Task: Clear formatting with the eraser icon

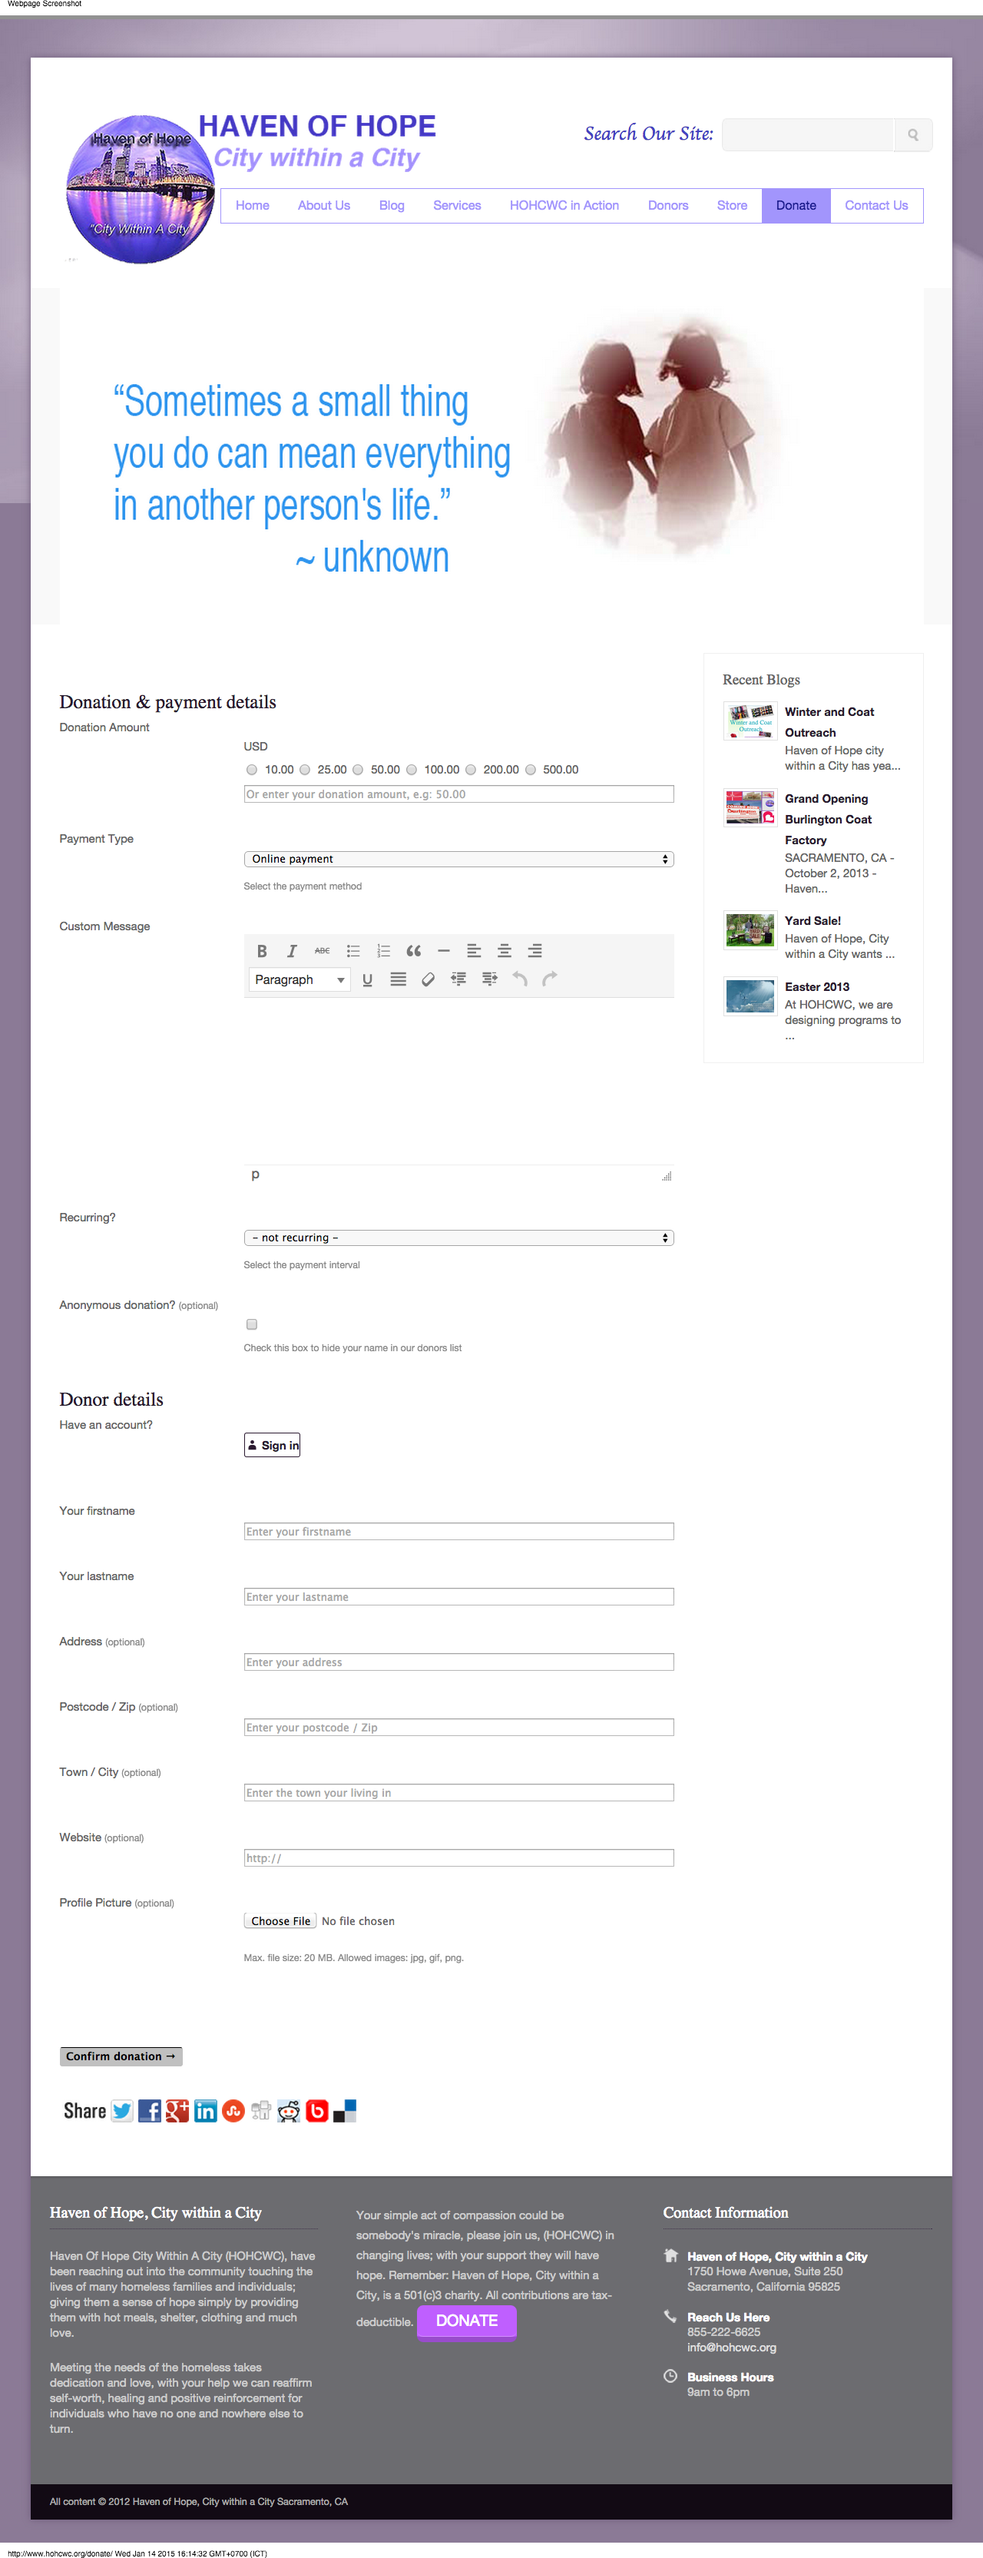Action: tap(428, 979)
